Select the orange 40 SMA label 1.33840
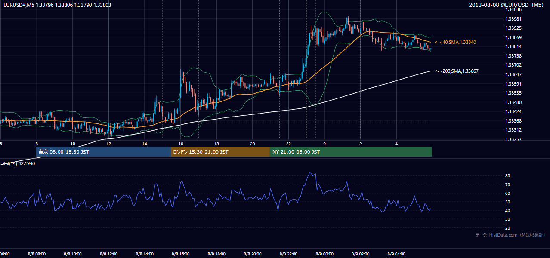 tap(455, 42)
